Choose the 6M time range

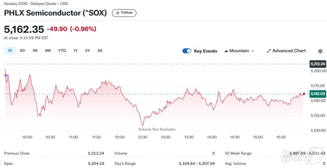[x=48, y=51]
